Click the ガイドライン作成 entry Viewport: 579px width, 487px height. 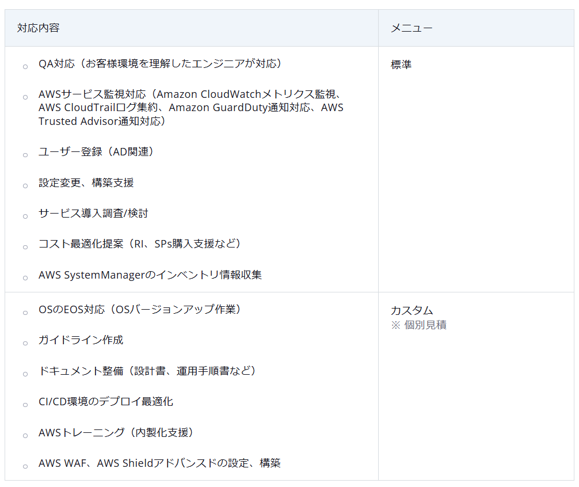[81, 340]
